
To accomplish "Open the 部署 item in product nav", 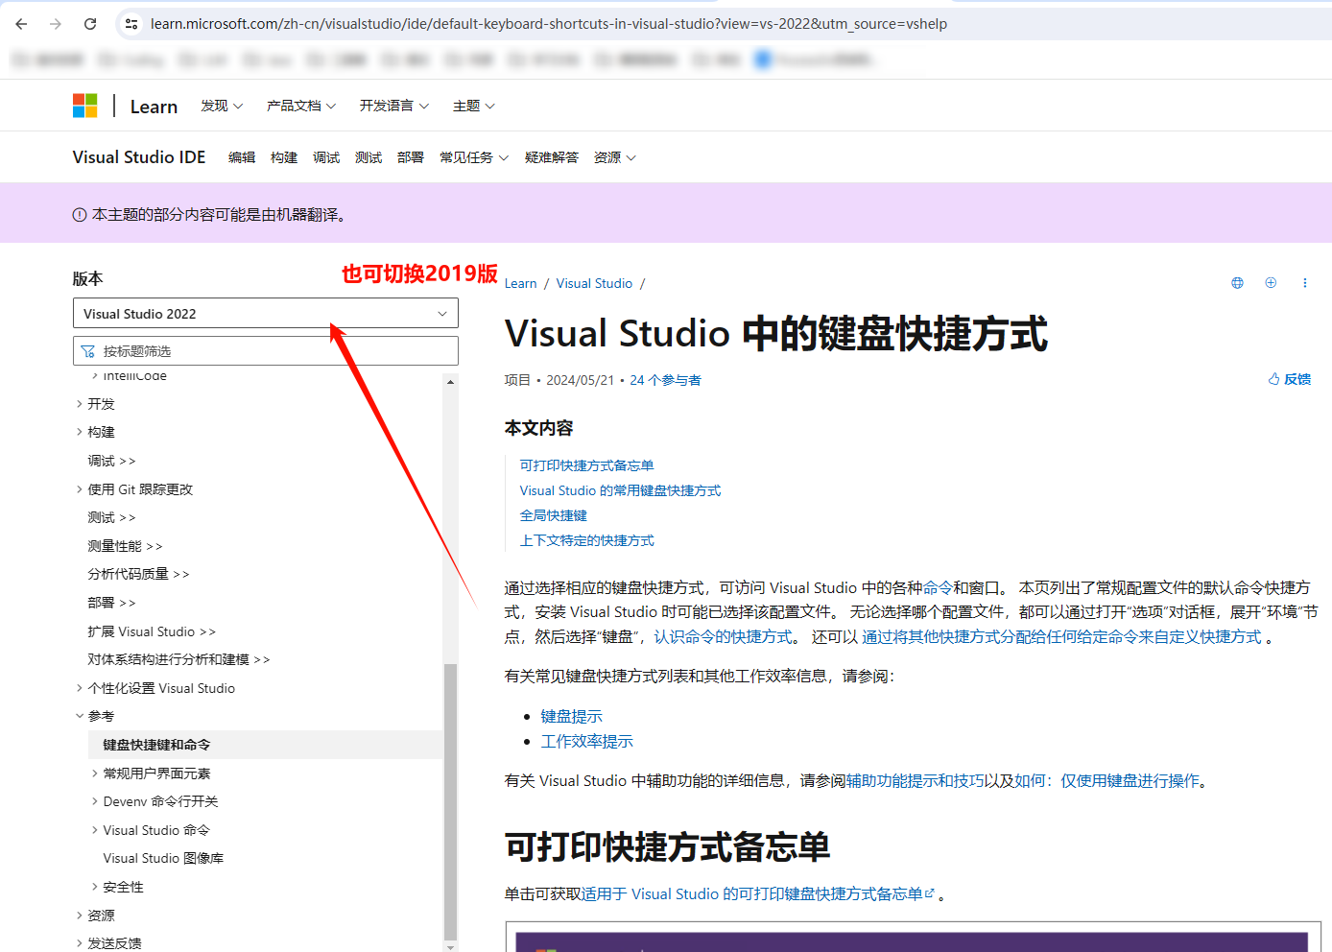I will [x=411, y=157].
